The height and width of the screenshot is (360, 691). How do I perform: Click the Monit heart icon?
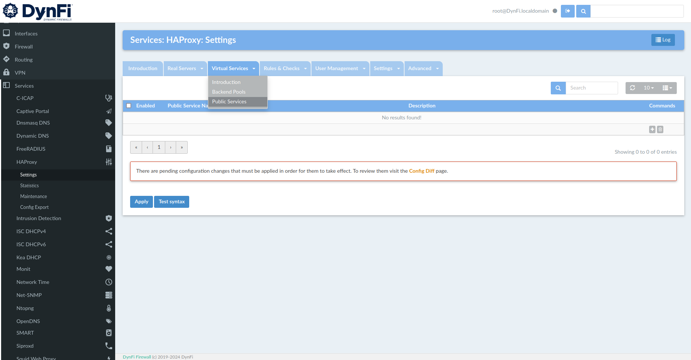coord(108,269)
